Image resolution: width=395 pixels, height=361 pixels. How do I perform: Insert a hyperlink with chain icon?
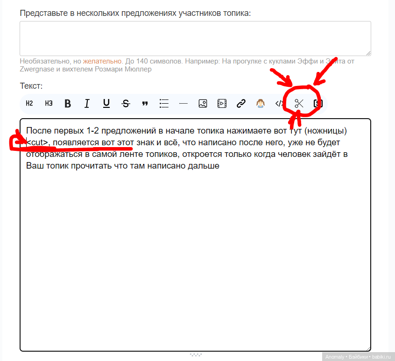[x=241, y=104]
